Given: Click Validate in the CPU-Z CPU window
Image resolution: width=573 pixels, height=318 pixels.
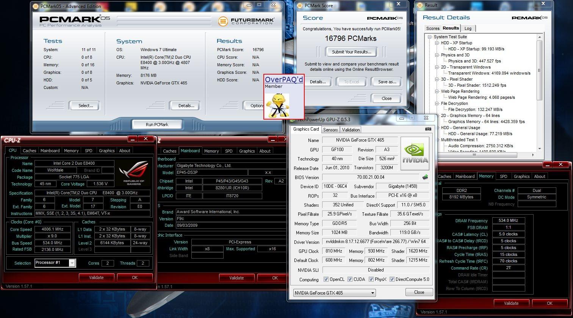Looking at the screenshot, I should pos(96,277).
